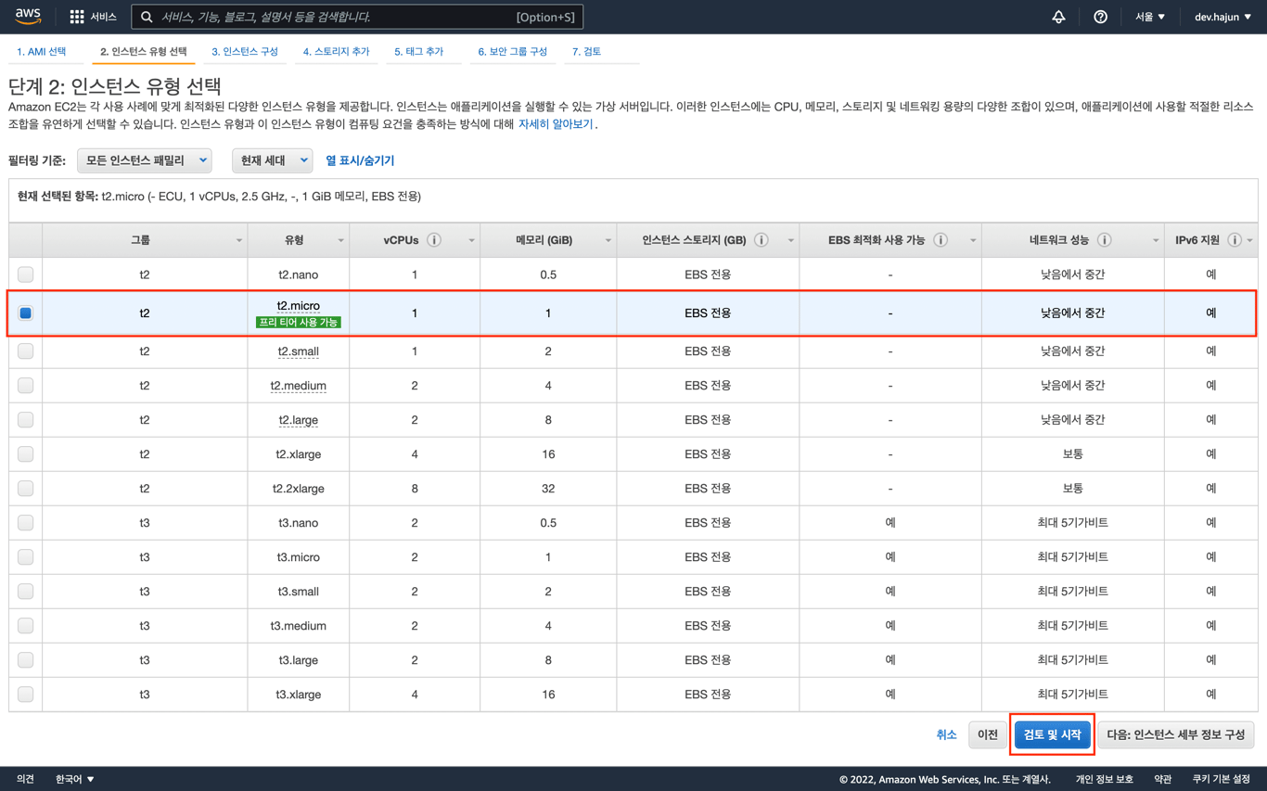Select the t3.small row checkbox

[x=26, y=592]
